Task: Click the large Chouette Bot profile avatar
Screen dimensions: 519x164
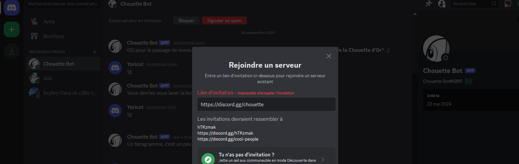Action: pos(436,48)
